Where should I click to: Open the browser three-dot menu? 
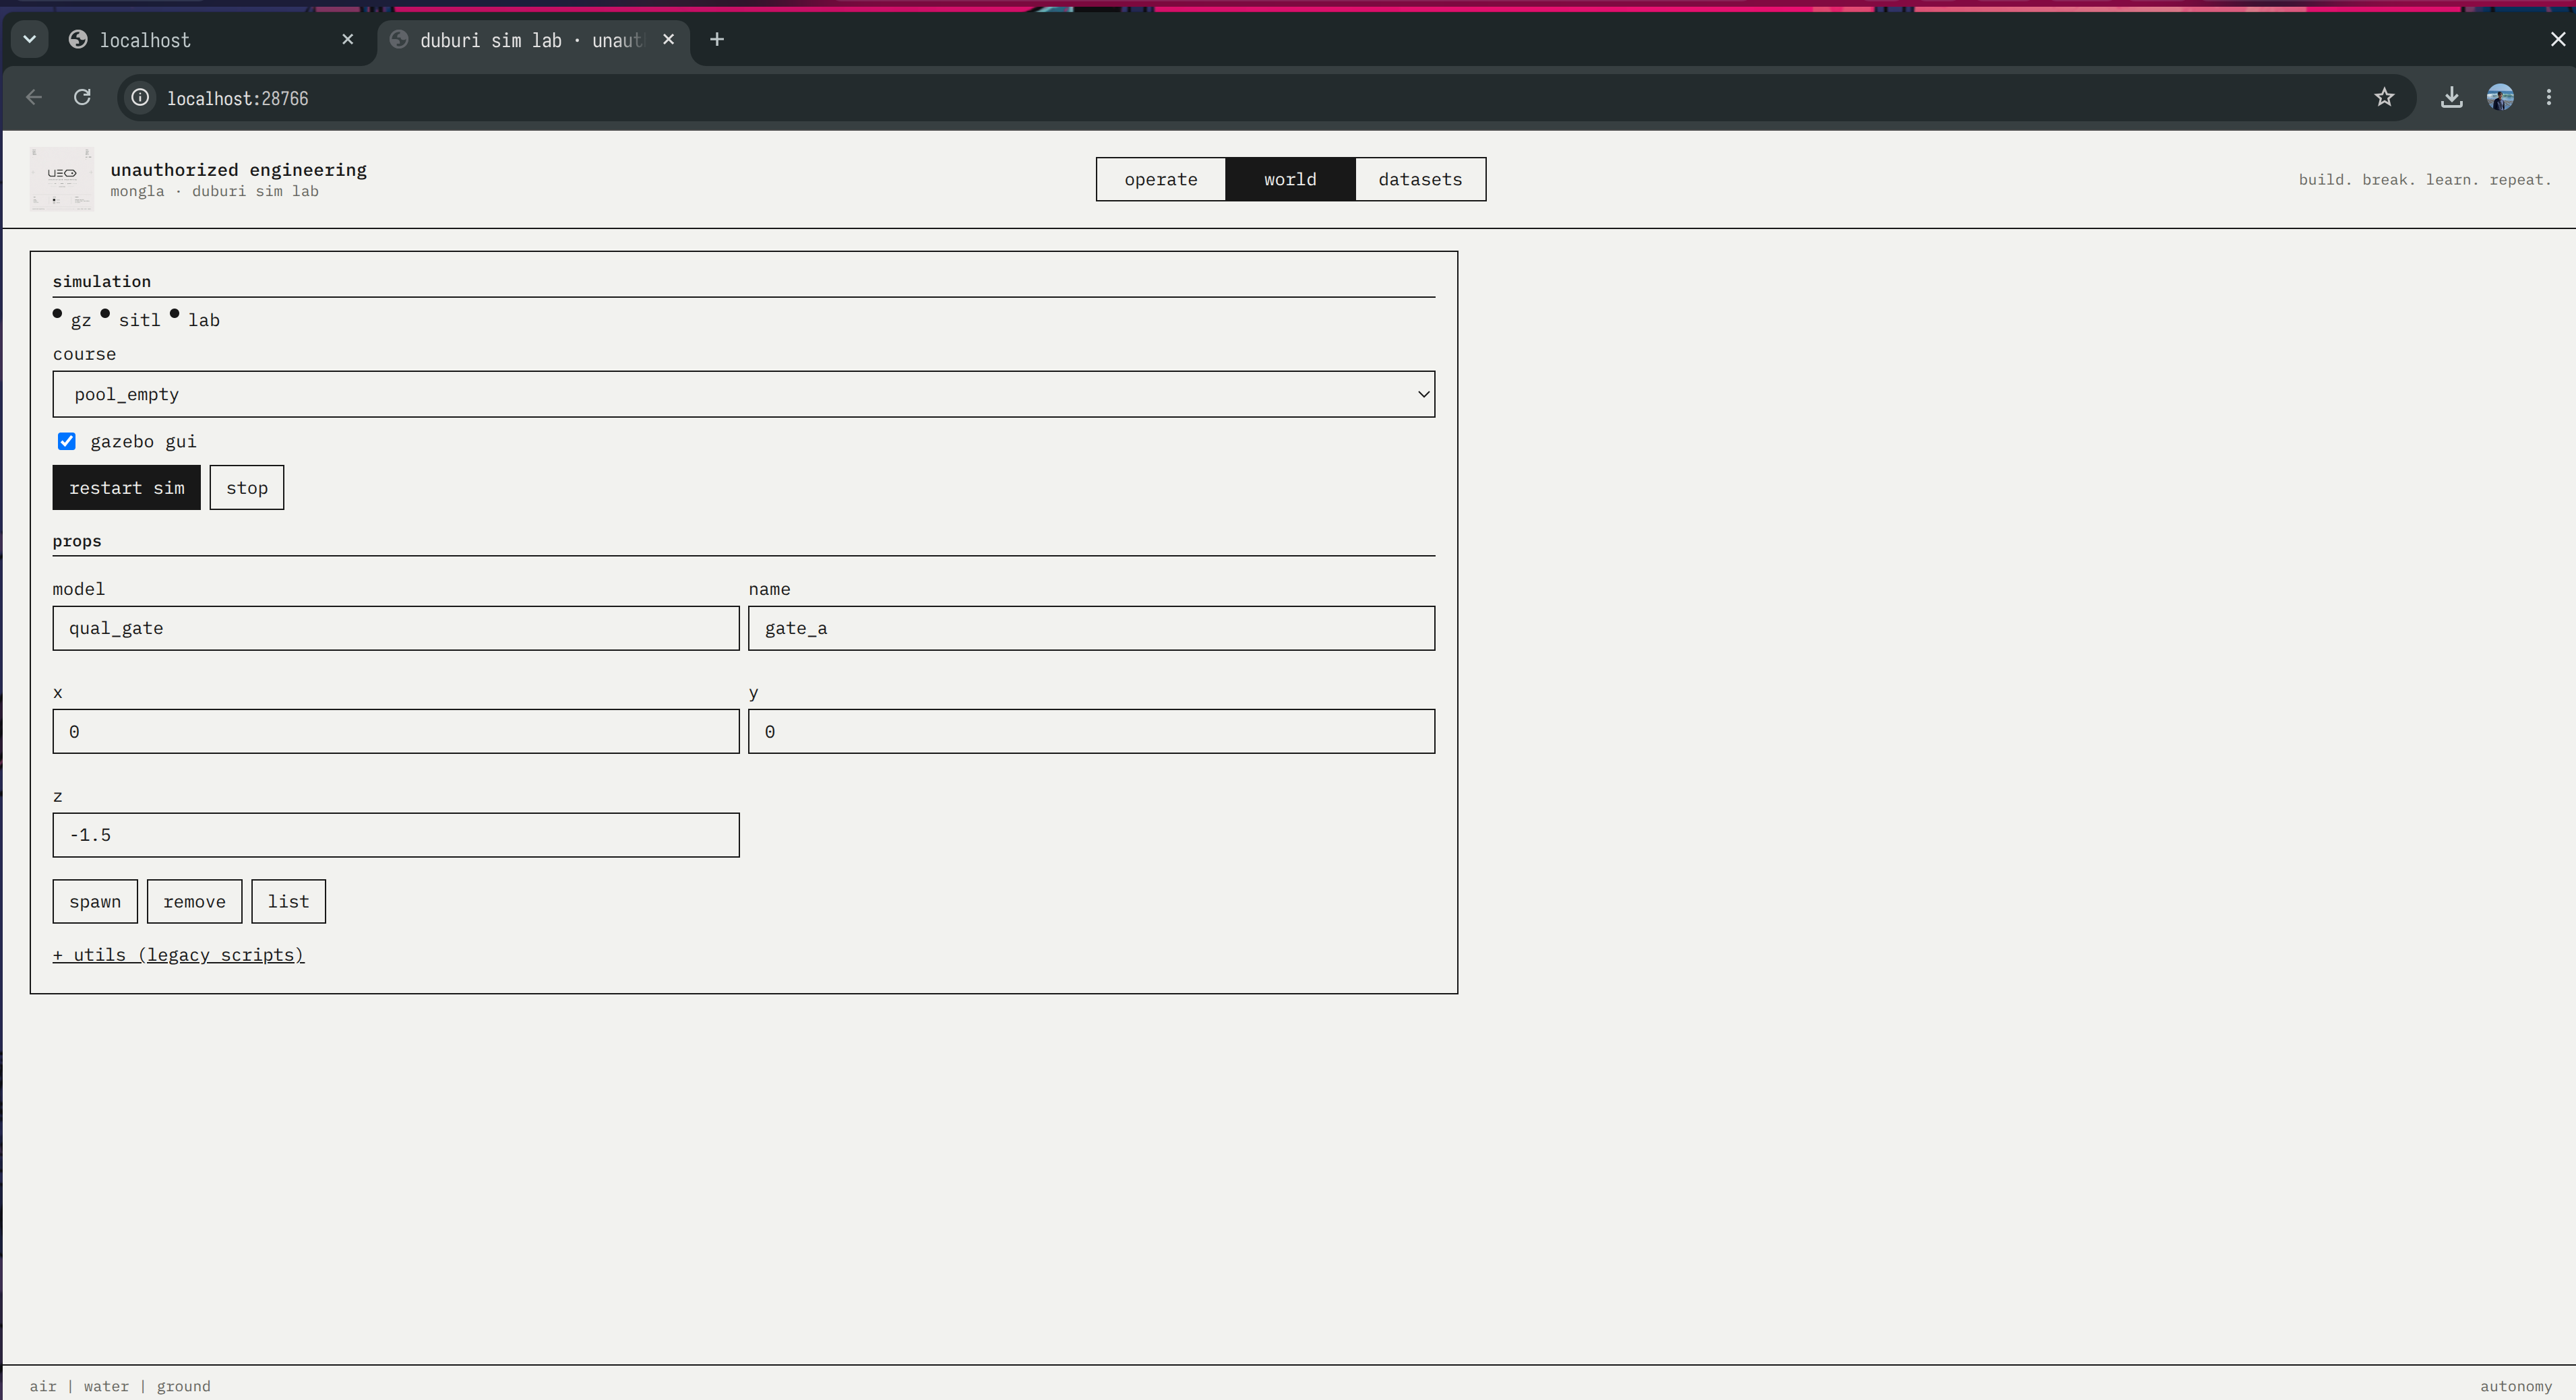(2548, 97)
